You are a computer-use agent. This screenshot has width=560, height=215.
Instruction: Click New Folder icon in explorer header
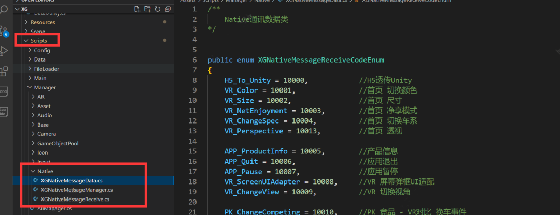(x=147, y=9)
